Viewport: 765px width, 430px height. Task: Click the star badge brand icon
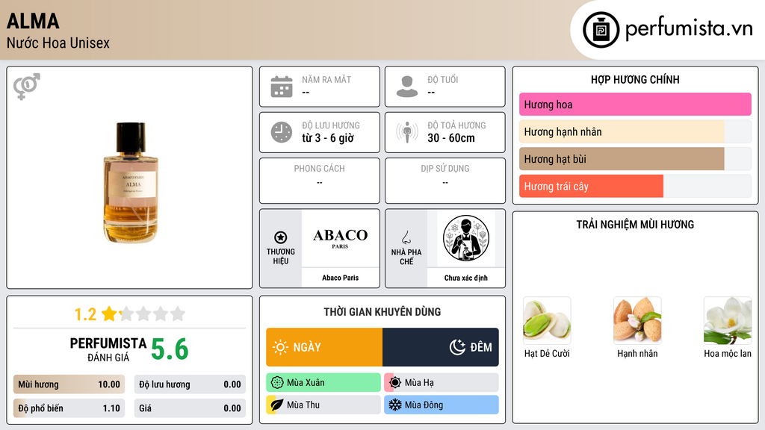[x=281, y=237]
